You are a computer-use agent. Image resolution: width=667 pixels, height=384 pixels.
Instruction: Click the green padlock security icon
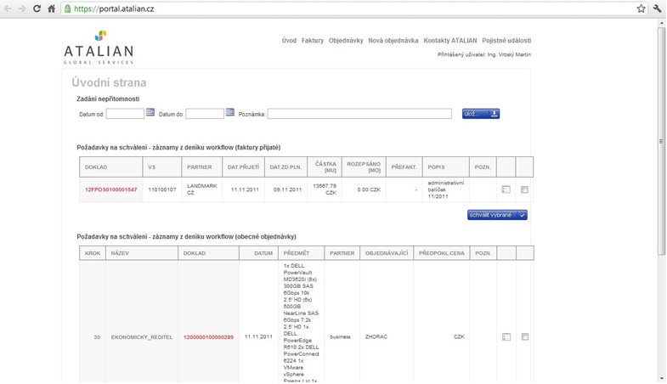(x=68, y=8)
